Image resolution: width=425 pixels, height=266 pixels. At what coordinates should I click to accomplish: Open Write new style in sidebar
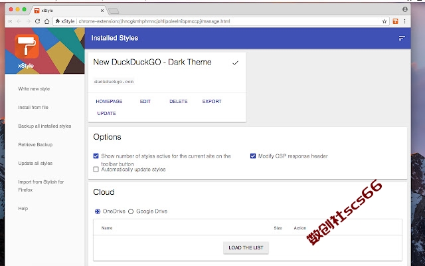pos(34,88)
